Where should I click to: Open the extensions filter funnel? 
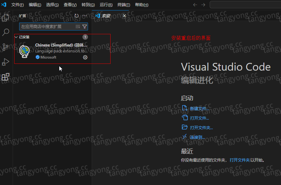[85, 27]
